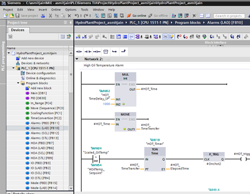
Task: Click the Close branch icon
Action: click(x=123, y=52)
